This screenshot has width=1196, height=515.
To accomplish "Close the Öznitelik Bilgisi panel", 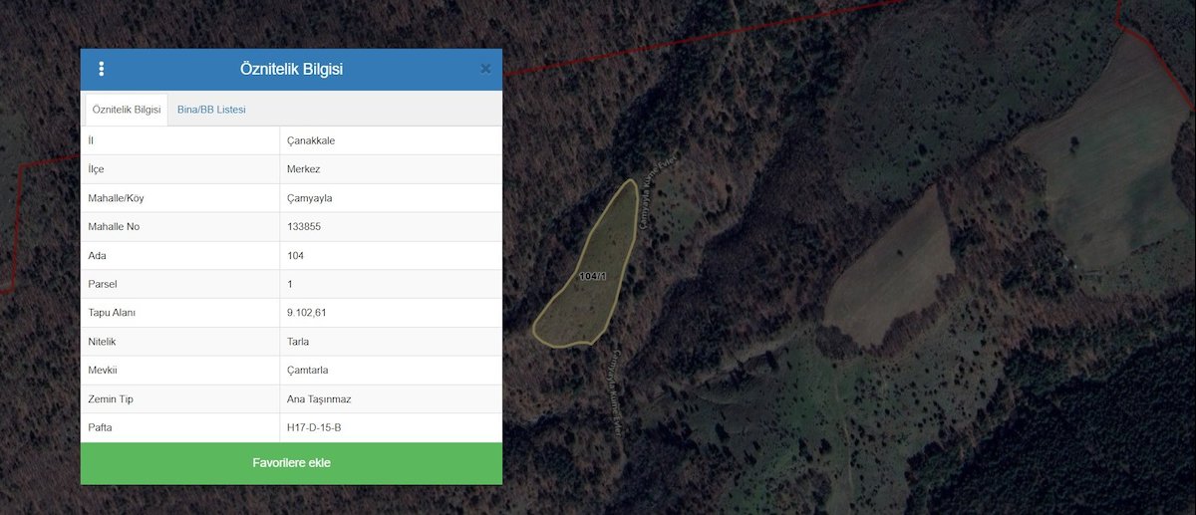I will (x=485, y=69).
